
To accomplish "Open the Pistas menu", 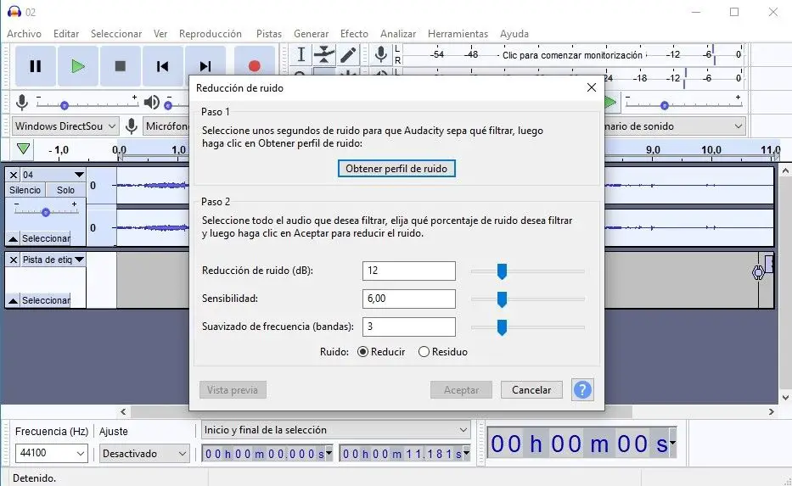I will 269,34.
